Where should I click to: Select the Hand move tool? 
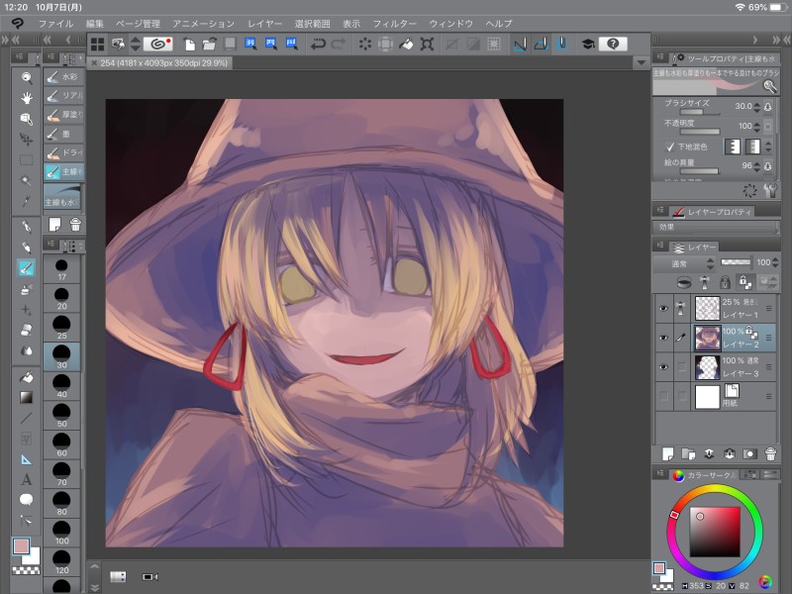(27, 97)
